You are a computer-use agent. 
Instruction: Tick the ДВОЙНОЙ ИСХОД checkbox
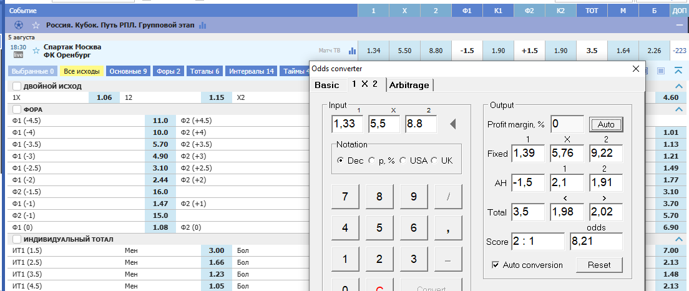tap(16, 86)
